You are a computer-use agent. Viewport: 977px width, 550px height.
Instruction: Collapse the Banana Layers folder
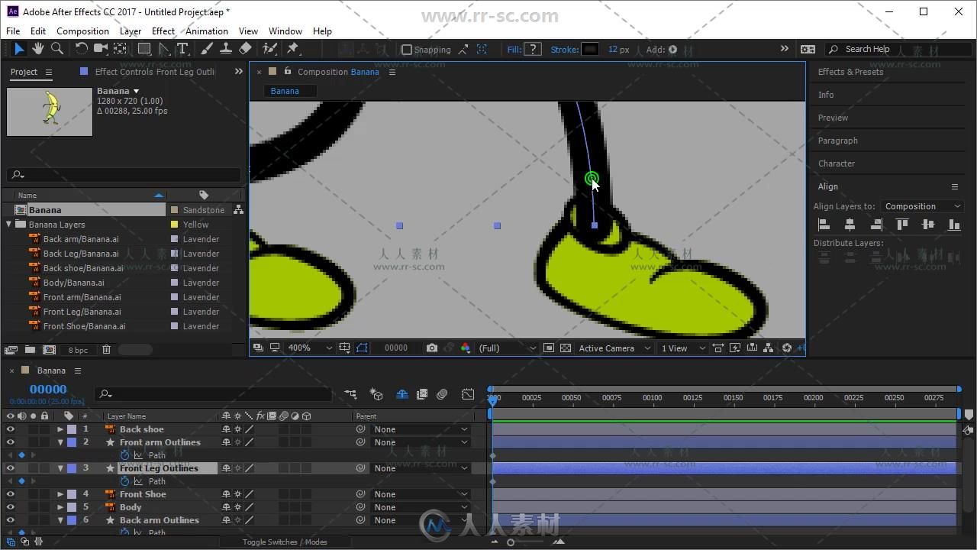[9, 225]
